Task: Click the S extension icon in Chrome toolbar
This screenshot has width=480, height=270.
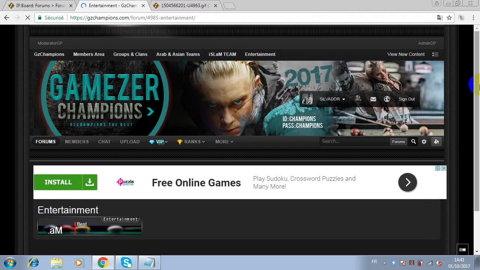Action: coord(461,18)
